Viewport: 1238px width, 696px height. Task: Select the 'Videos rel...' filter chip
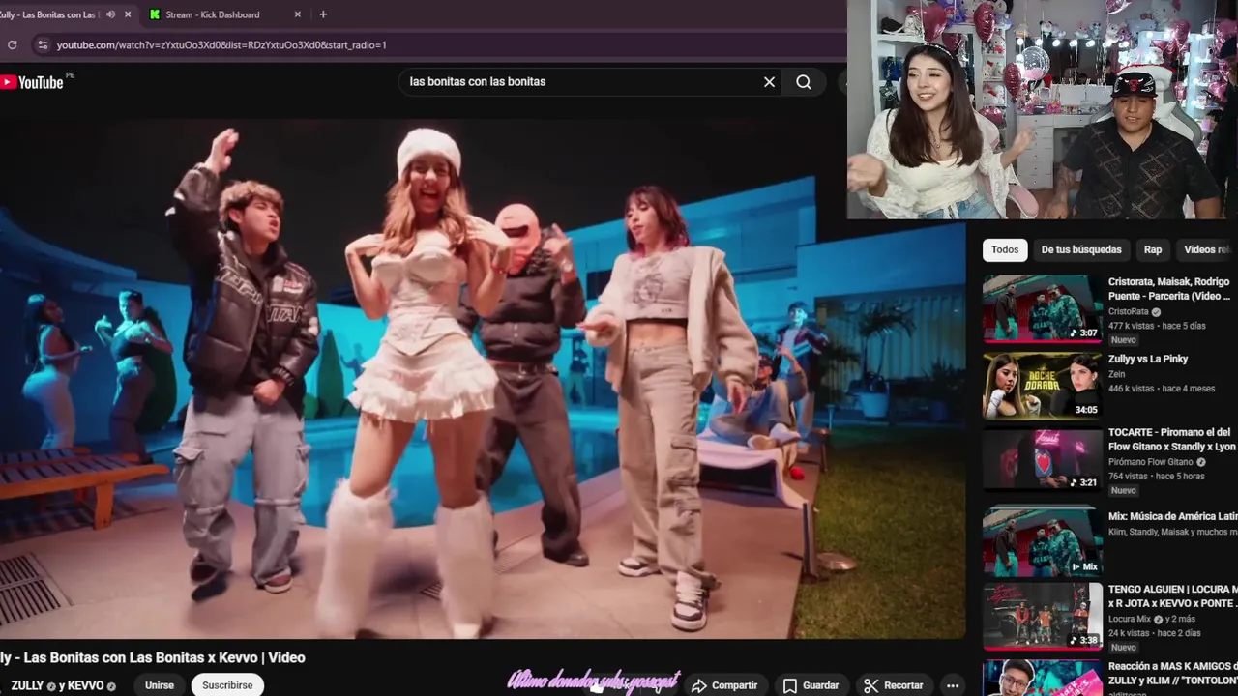pyautogui.click(x=1206, y=249)
